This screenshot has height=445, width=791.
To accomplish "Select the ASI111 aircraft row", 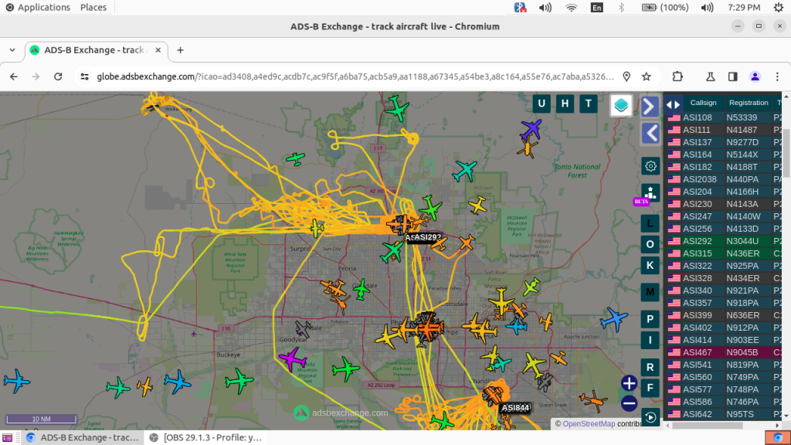I will [725, 130].
